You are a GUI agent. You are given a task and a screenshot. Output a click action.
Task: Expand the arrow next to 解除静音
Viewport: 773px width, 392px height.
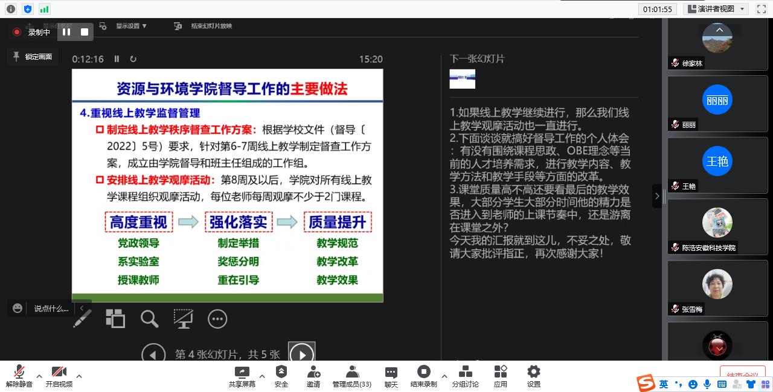coord(39,376)
